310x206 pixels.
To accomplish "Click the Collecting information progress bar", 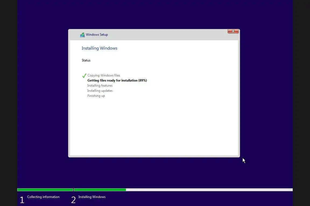I will pos(45,190).
